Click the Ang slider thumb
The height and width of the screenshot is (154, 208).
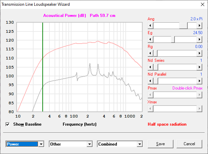(183, 26)
